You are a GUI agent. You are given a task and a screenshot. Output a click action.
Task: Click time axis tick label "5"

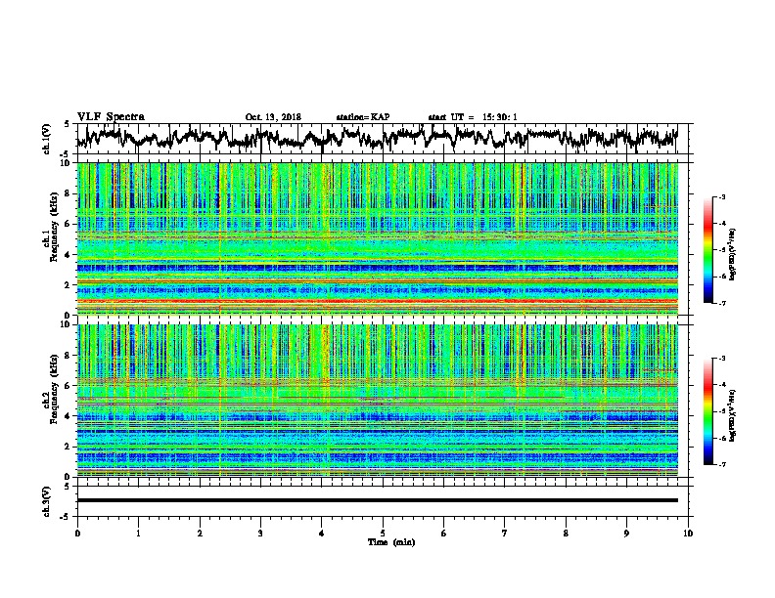click(383, 534)
